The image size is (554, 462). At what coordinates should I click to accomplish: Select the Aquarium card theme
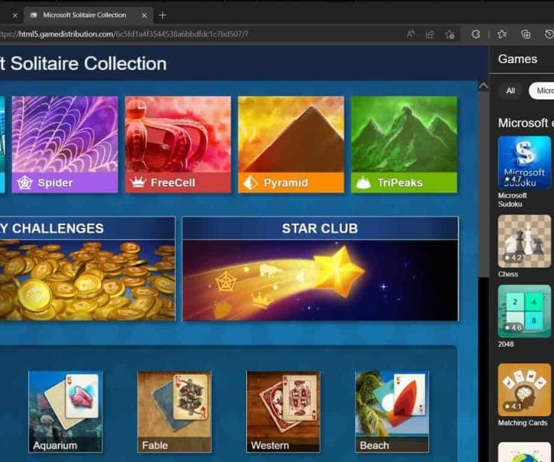coord(65,411)
